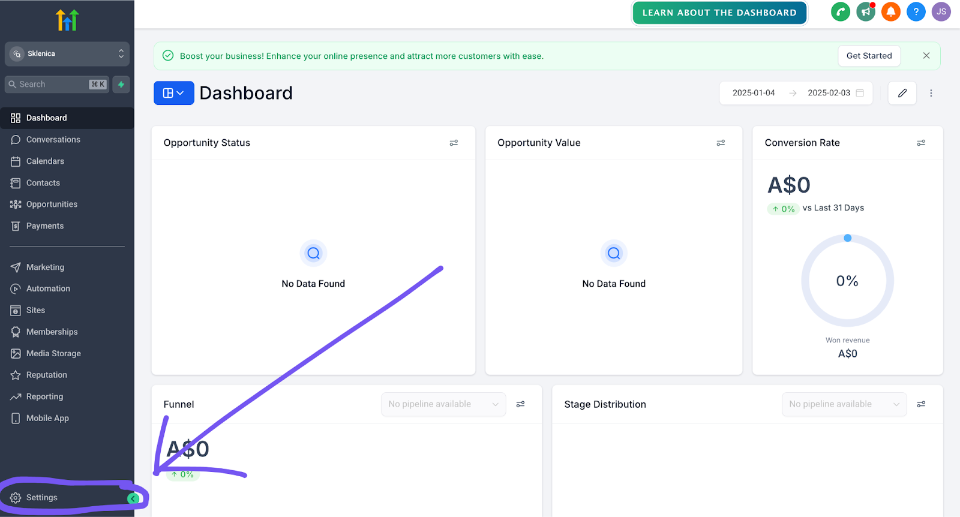
Task: Click the Won revenue label
Action: pyautogui.click(x=847, y=340)
